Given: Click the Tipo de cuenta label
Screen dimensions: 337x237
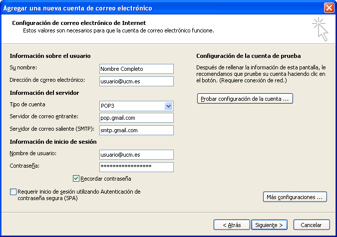Looking at the screenshot, I should coord(27,104).
